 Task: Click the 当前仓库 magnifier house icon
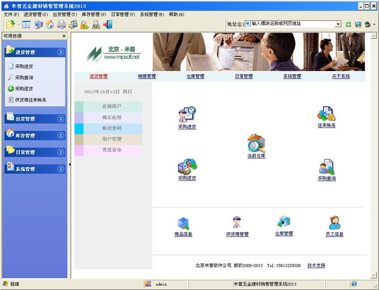256,143
